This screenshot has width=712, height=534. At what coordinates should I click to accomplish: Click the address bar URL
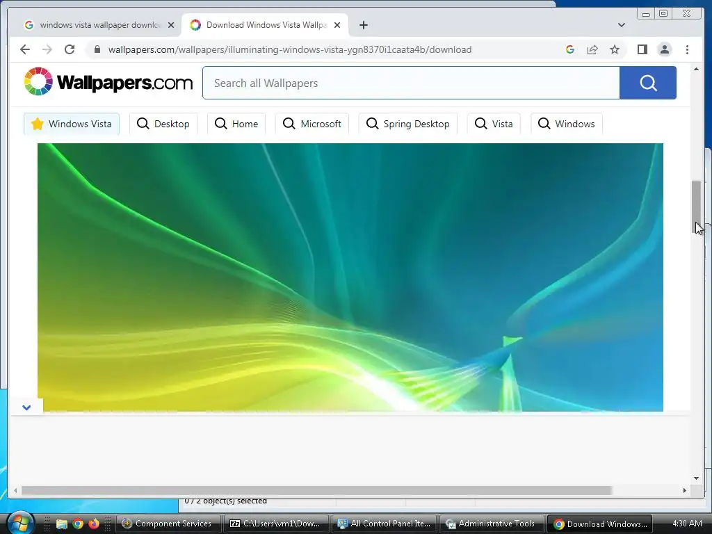pyautogui.click(x=290, y=49)
